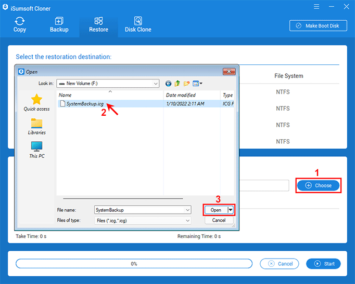The height and width of the screenshot is (284, 355).
Task: Cancel the Open file dialog
Action: 219,220
